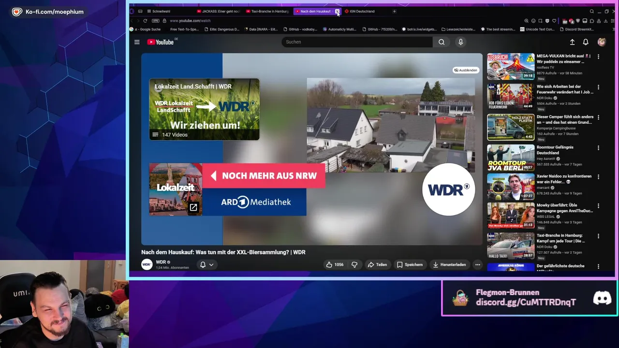
Task: Click the YouTube search magnifier button
Action: point(442,42)
